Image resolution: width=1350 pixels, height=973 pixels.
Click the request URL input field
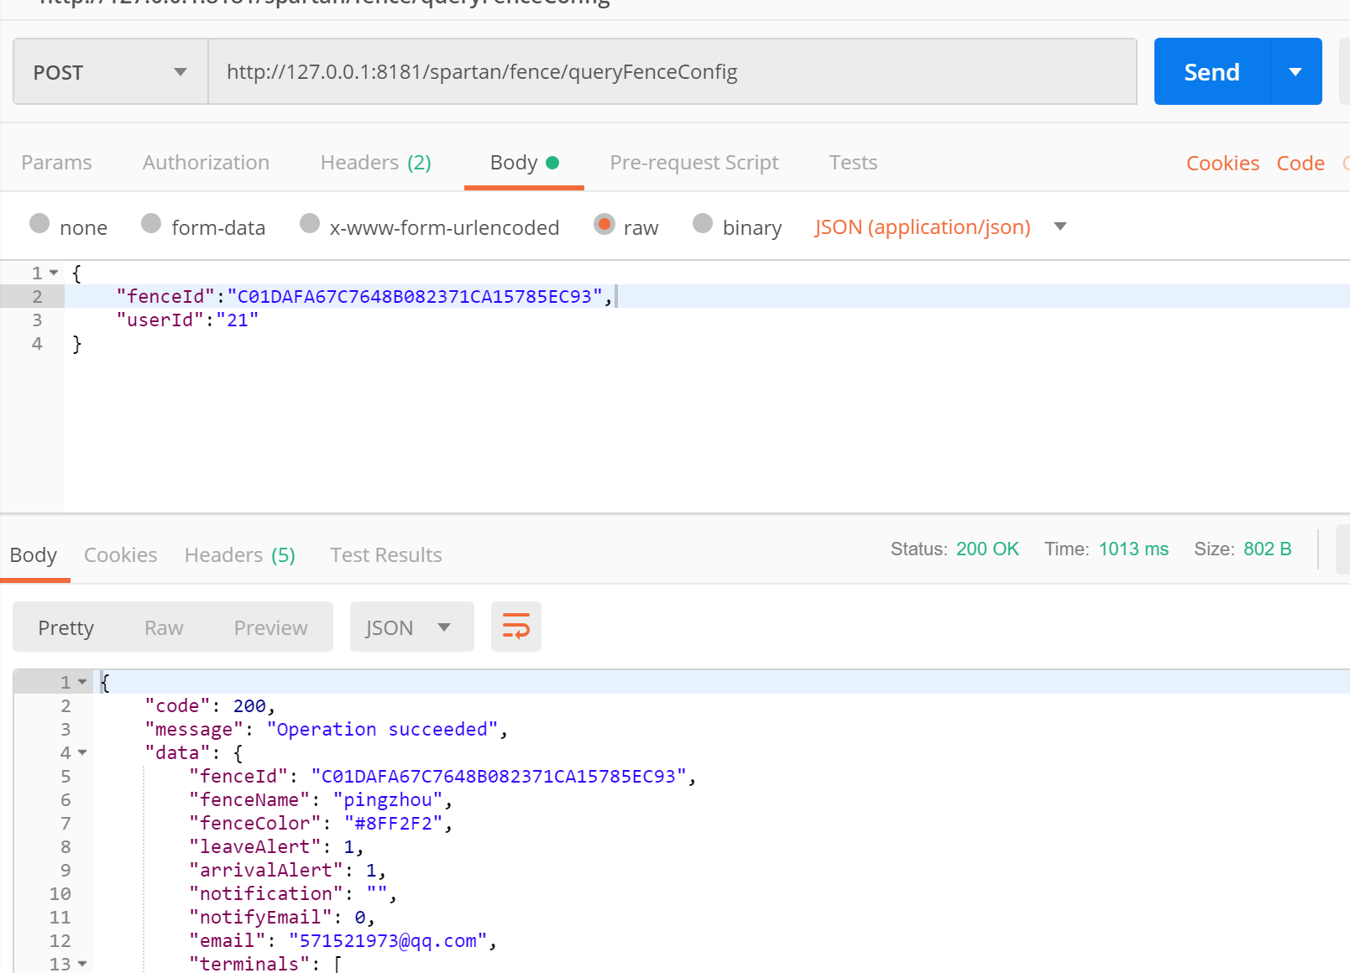coord(672,72)
